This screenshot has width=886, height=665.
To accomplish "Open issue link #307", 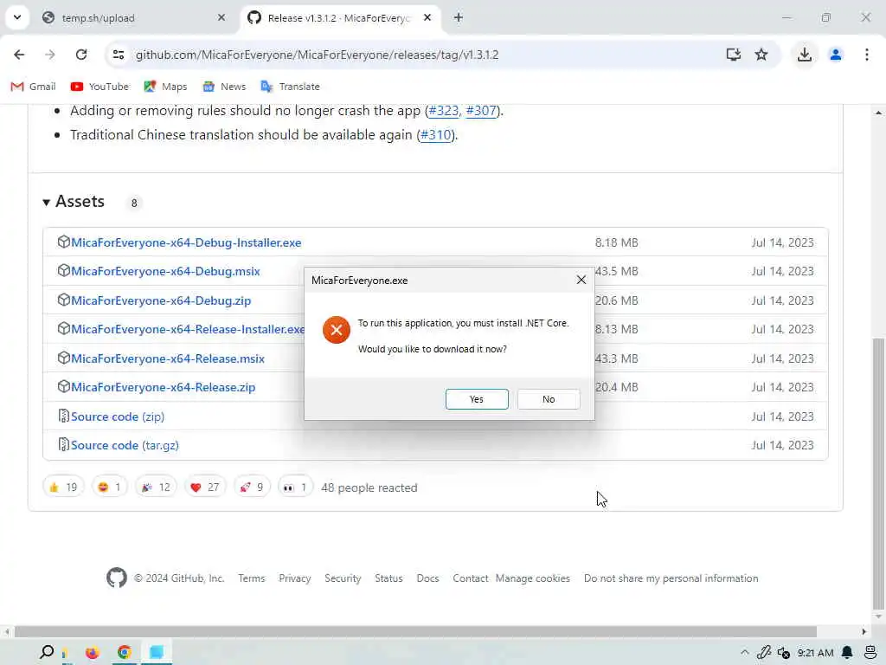I will point(481,111).
